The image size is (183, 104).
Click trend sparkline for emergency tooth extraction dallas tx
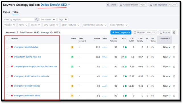(105, 76)
